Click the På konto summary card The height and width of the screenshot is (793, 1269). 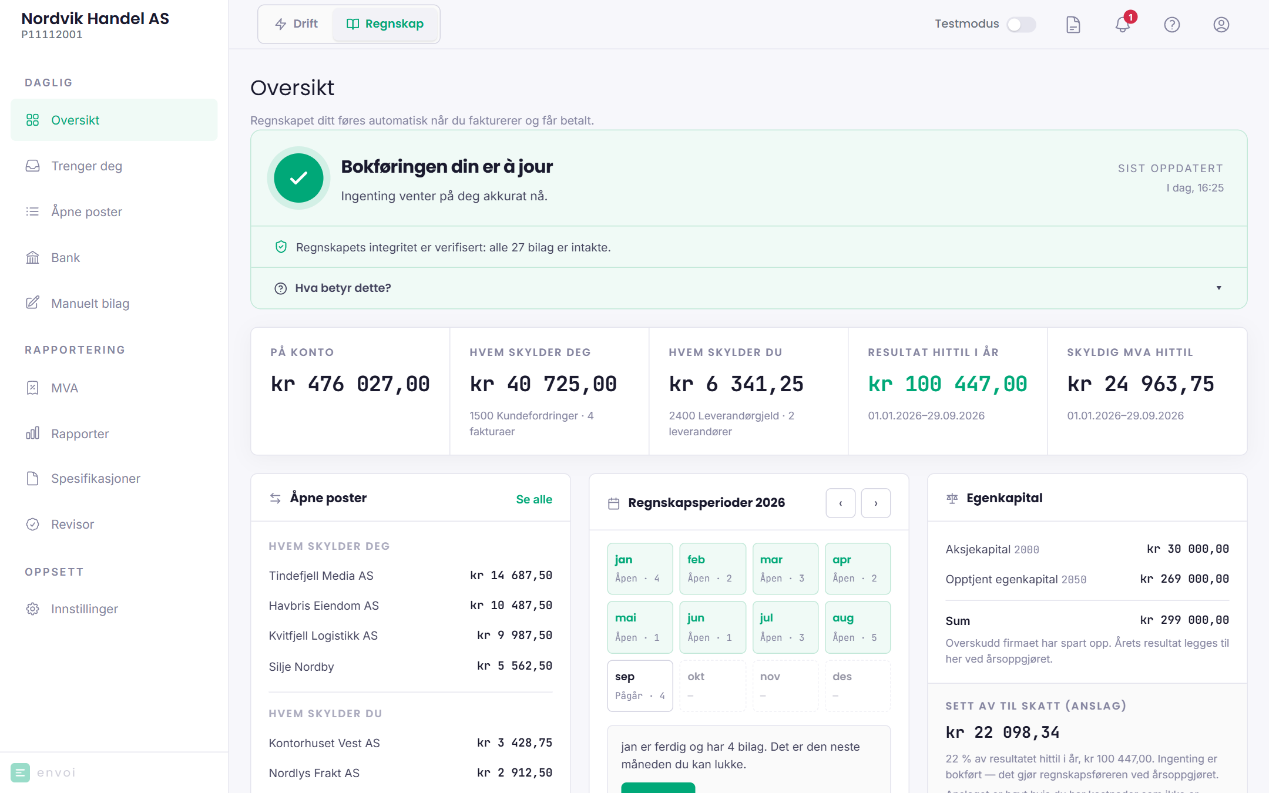(350, 391)
